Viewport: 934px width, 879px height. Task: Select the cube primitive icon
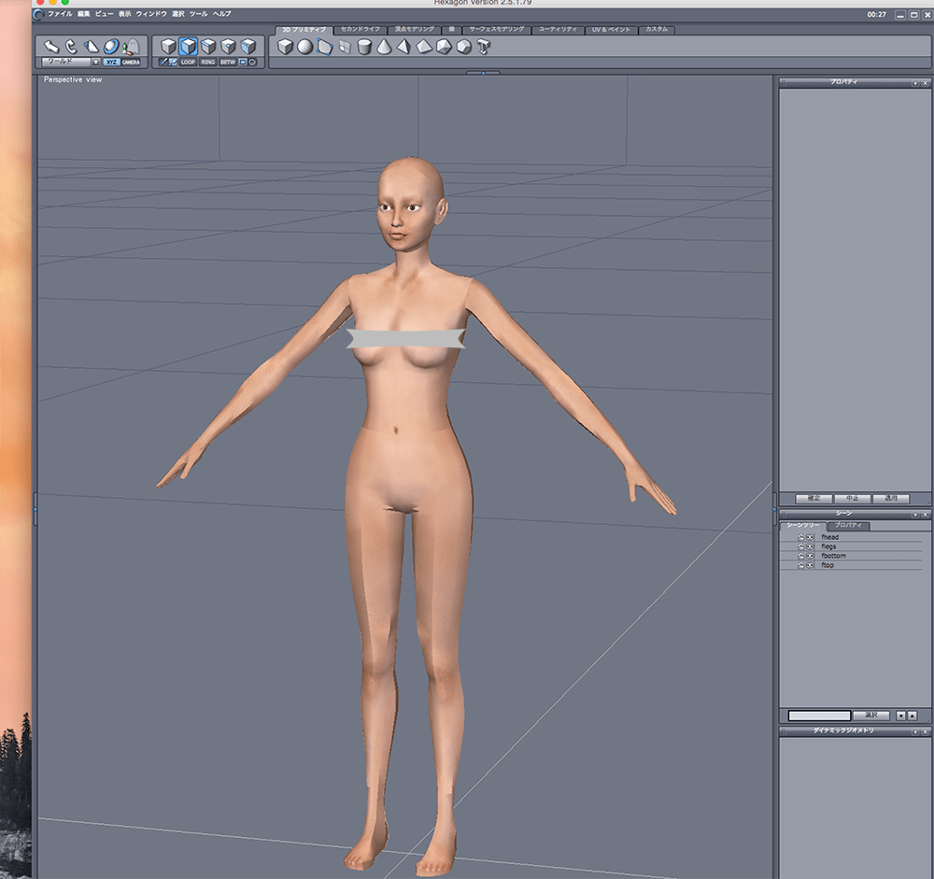(x=285, y=47)
